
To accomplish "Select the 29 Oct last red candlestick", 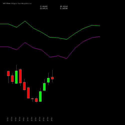I will (x=52, y=78).
